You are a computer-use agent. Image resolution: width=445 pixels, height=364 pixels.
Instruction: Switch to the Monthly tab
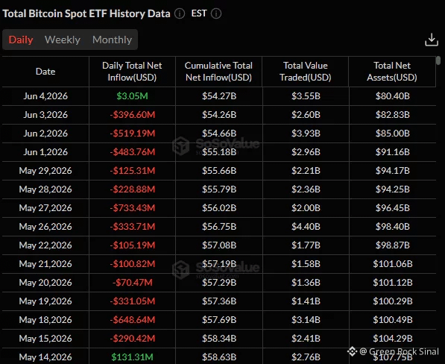point(112,40)
